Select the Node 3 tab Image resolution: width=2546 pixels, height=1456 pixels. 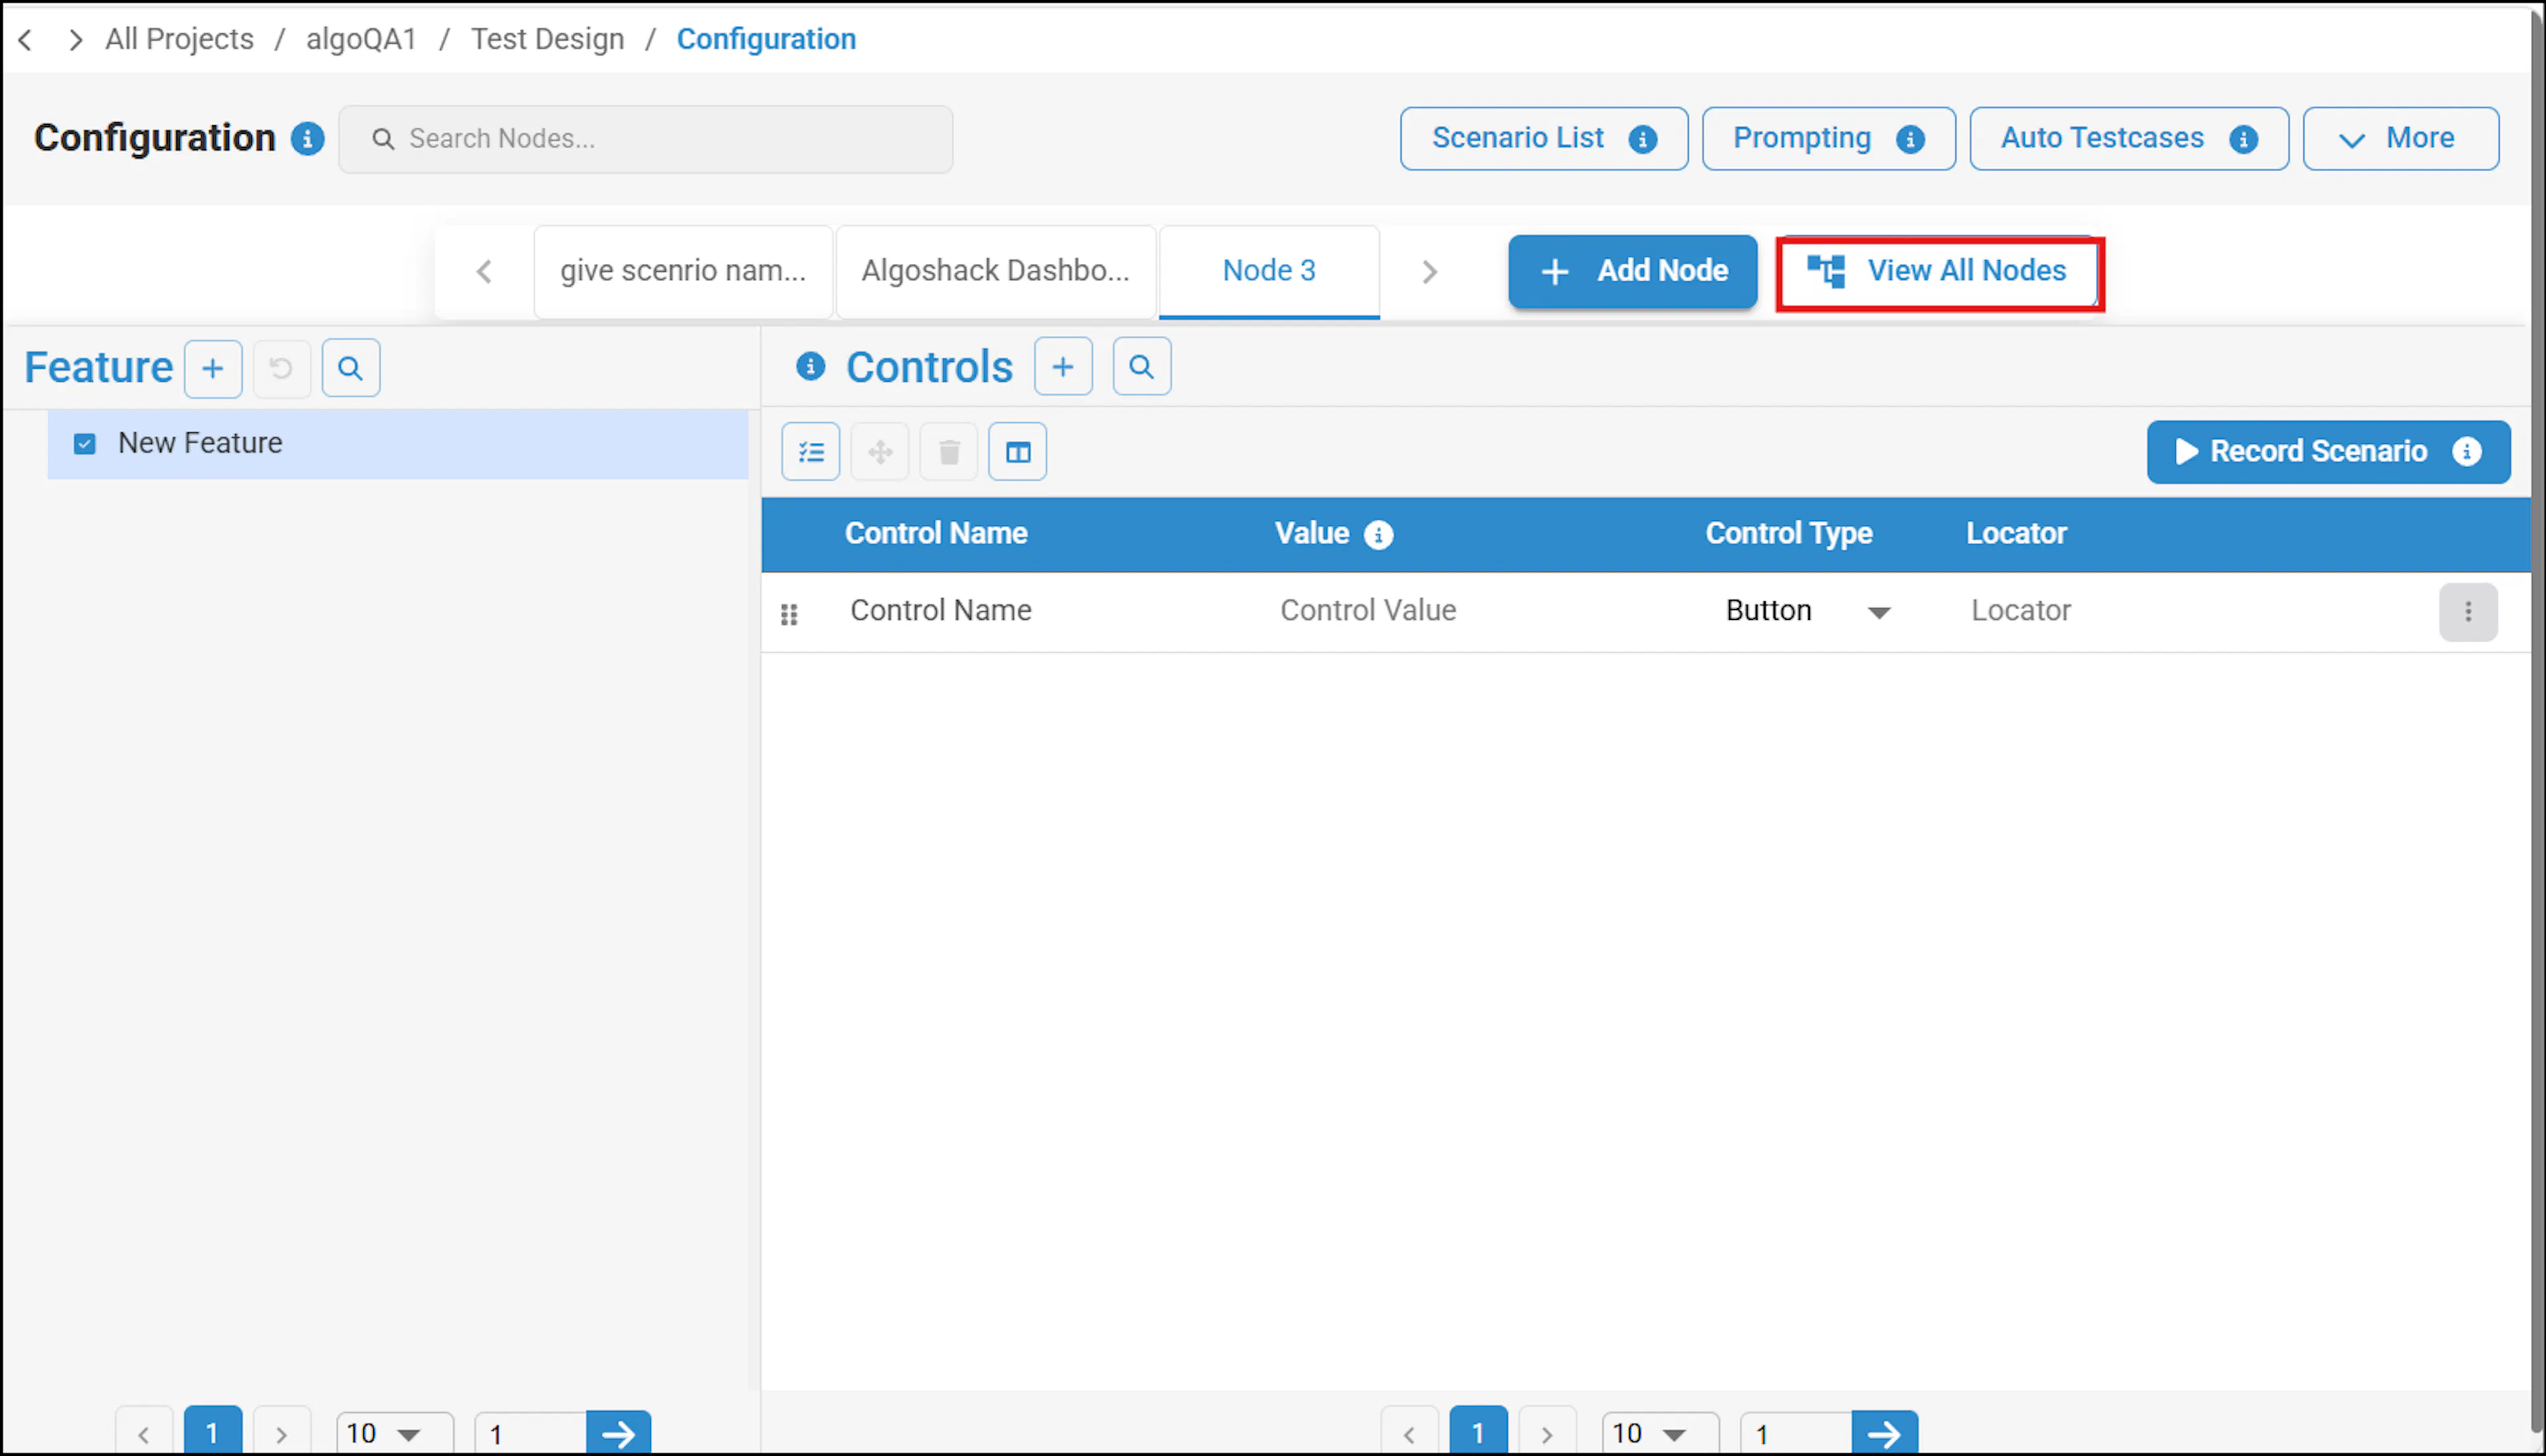[1269, 271]
